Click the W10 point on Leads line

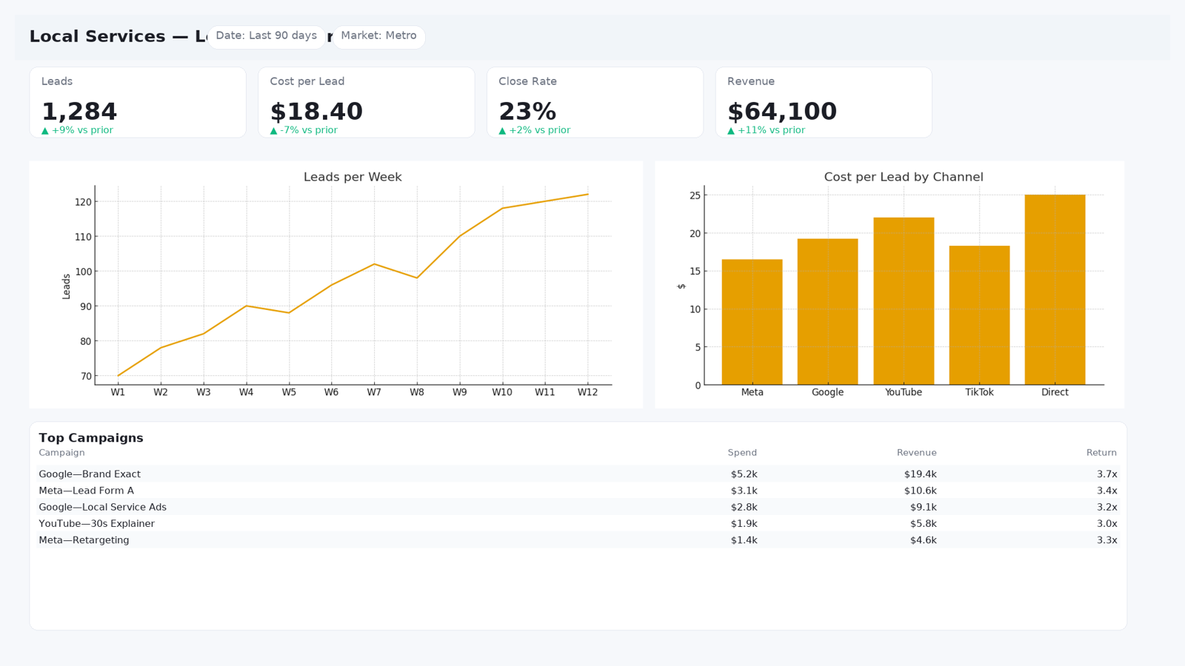[502, 209]
